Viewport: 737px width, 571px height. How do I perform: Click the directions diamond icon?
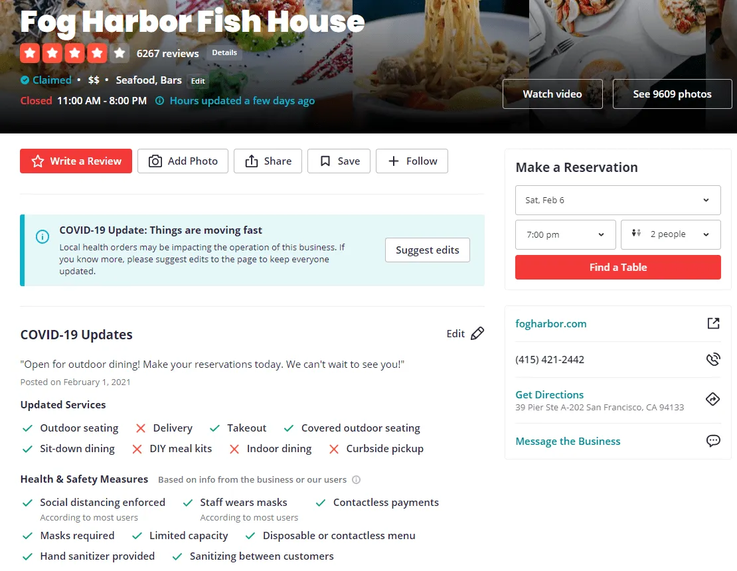[x=712, y=400]
